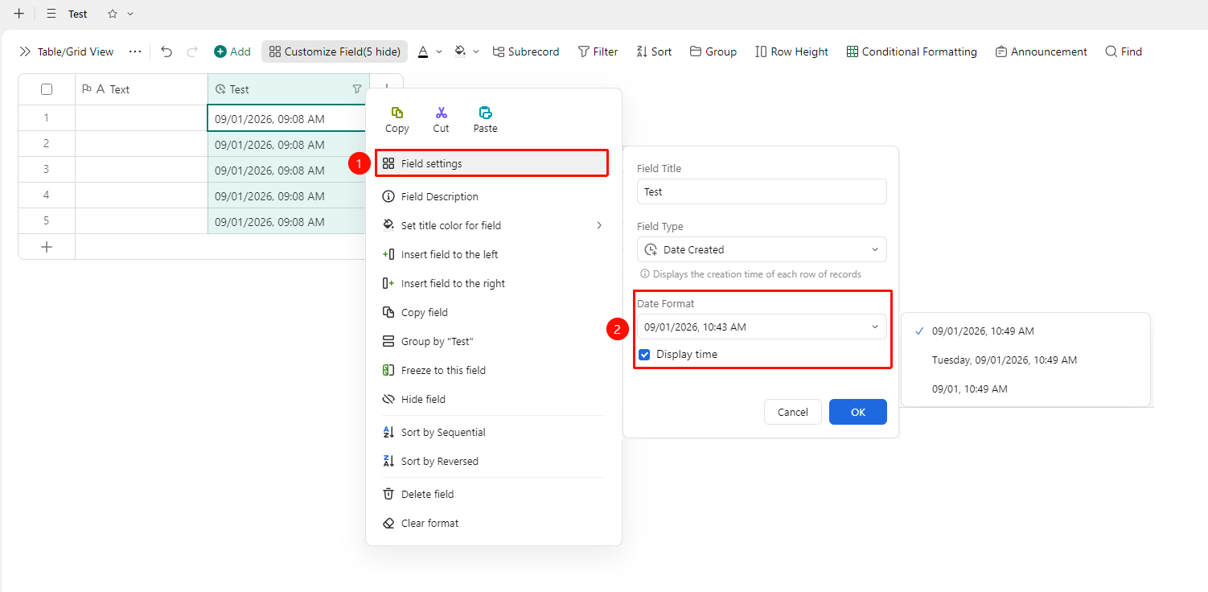Click the Filter toolbar button

coord(598,51)
